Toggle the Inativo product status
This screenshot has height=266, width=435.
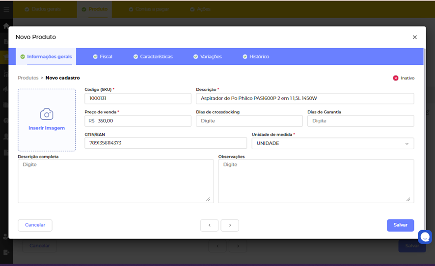(396, 78)
